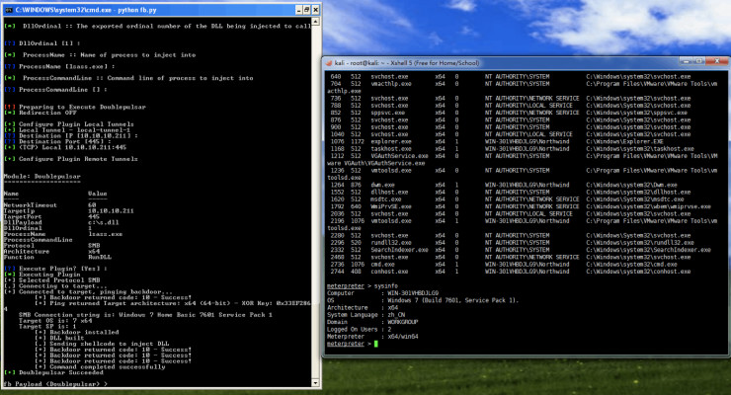Click the 'Redirection OFF' line
This screenshot has height=395, width=731.
[41, 113]
